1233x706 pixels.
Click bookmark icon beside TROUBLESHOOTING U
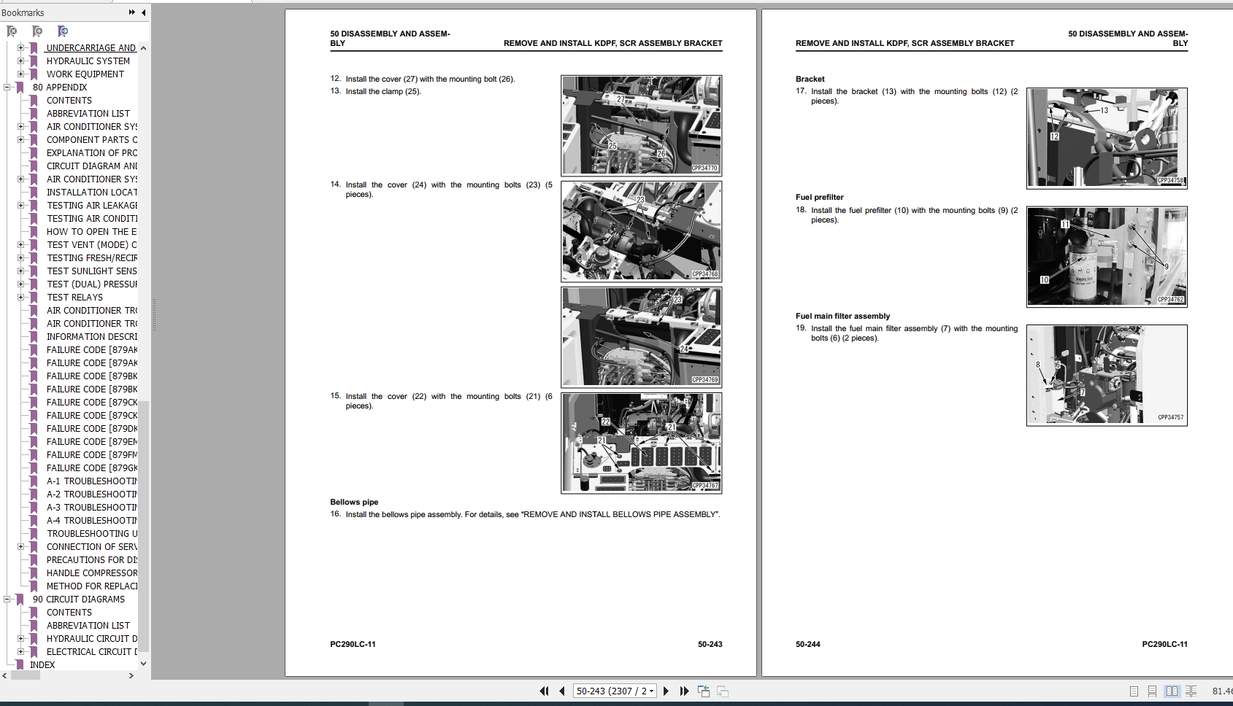(34, 534)
